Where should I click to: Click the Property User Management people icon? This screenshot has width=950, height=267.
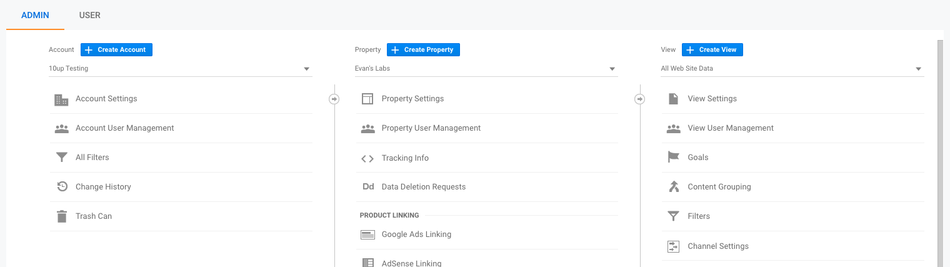367,129
